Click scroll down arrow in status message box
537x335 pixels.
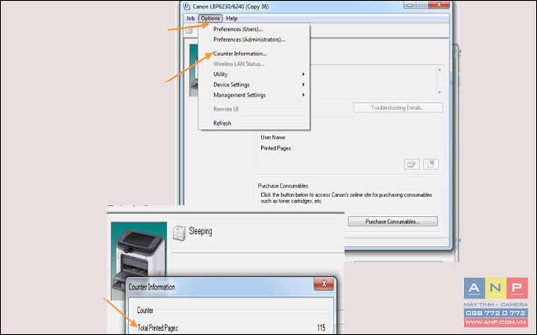(440, 92)
